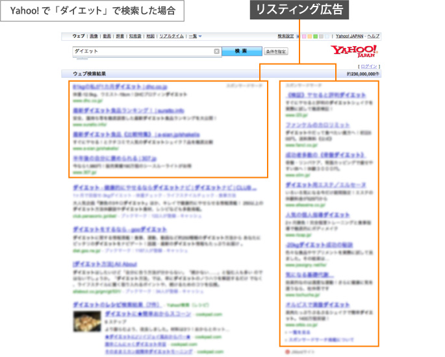Viewport: 445px width, 357px height.
Task: Open the 知恵袋 search tab
Action: click(135, 36)
